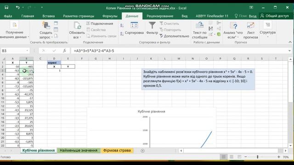Click Общий доступ share button
The height and width of the screenshot is (165, 294).
[275, 16]
